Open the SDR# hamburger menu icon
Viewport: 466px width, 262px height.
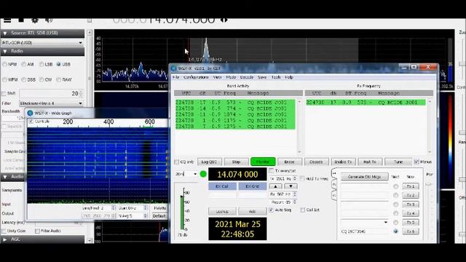tap(7, 20)
